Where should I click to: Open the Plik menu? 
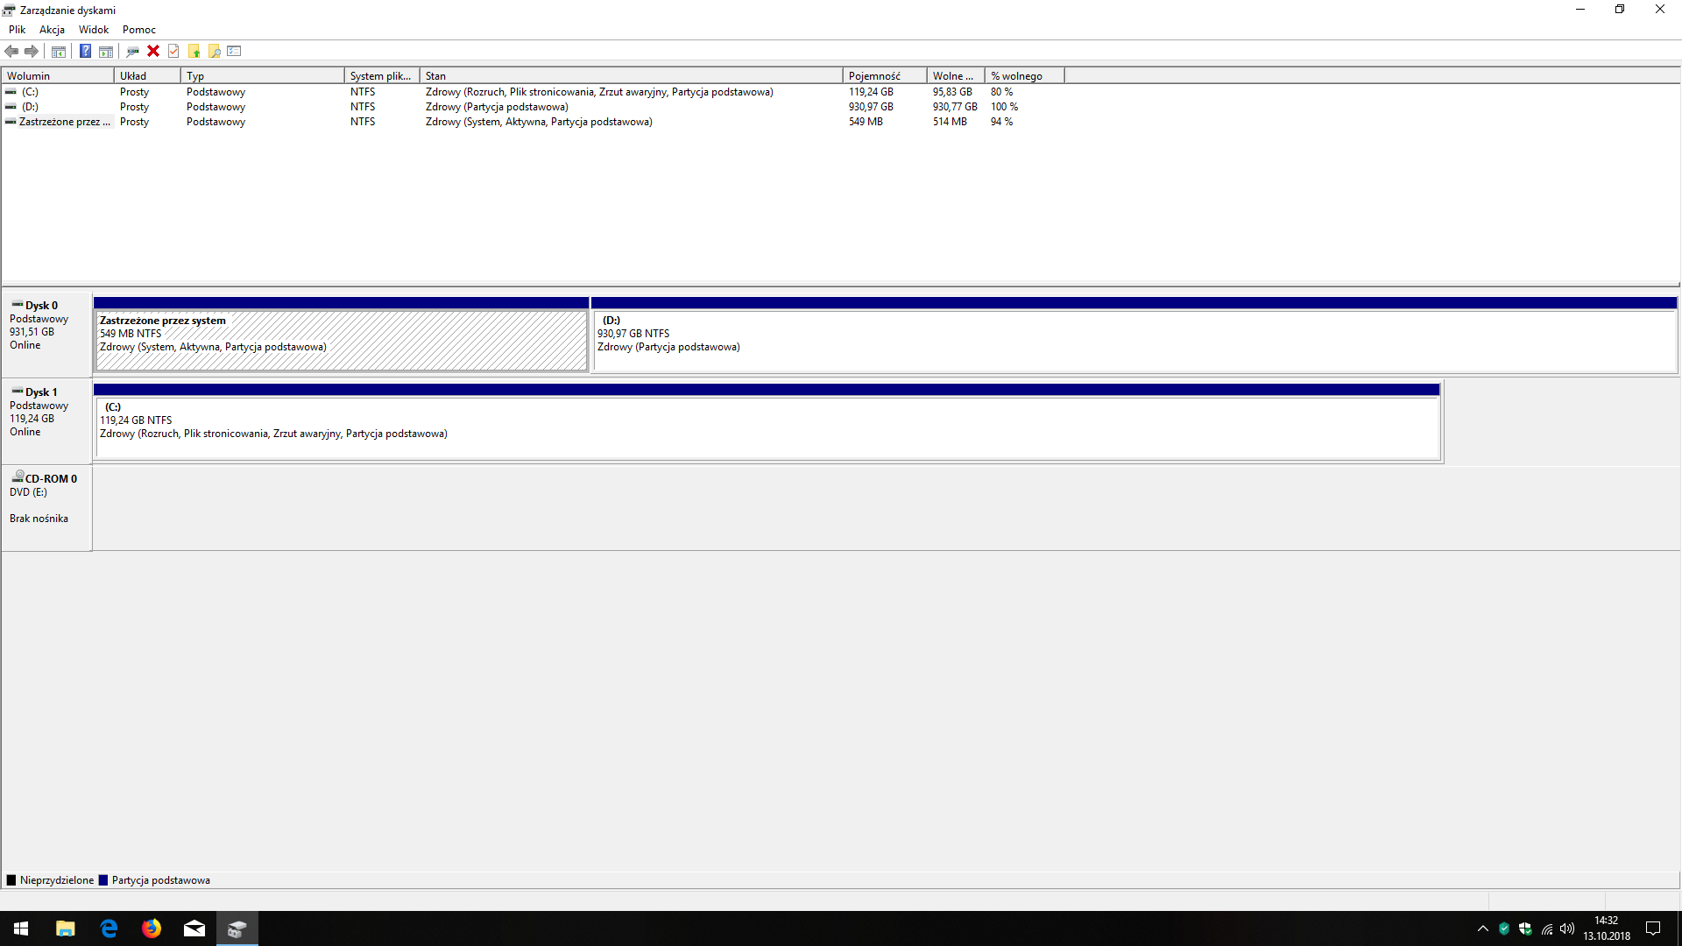point(17,29)
